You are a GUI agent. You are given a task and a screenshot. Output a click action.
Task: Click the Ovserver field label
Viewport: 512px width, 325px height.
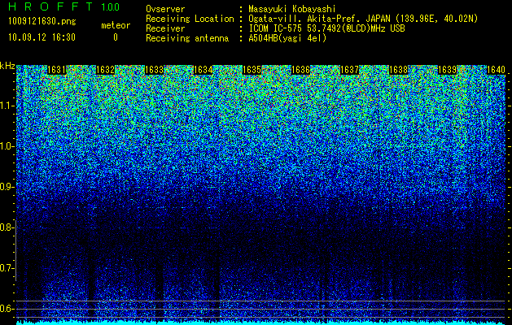tap(165, 9)
